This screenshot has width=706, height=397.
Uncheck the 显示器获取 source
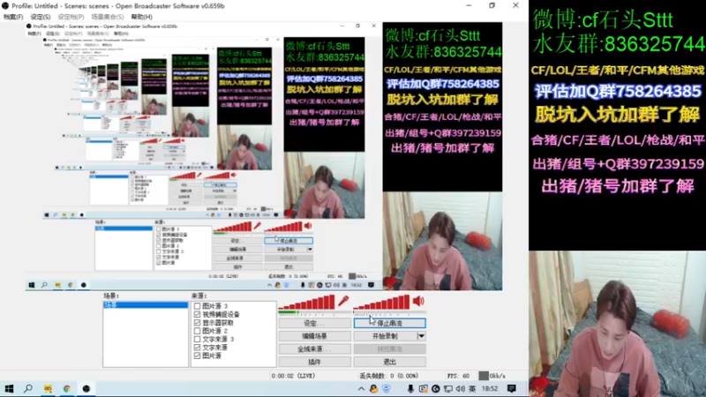[x=197, y=323]
